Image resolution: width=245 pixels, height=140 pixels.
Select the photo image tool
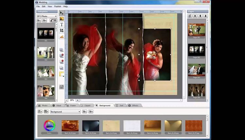point(61,19)
